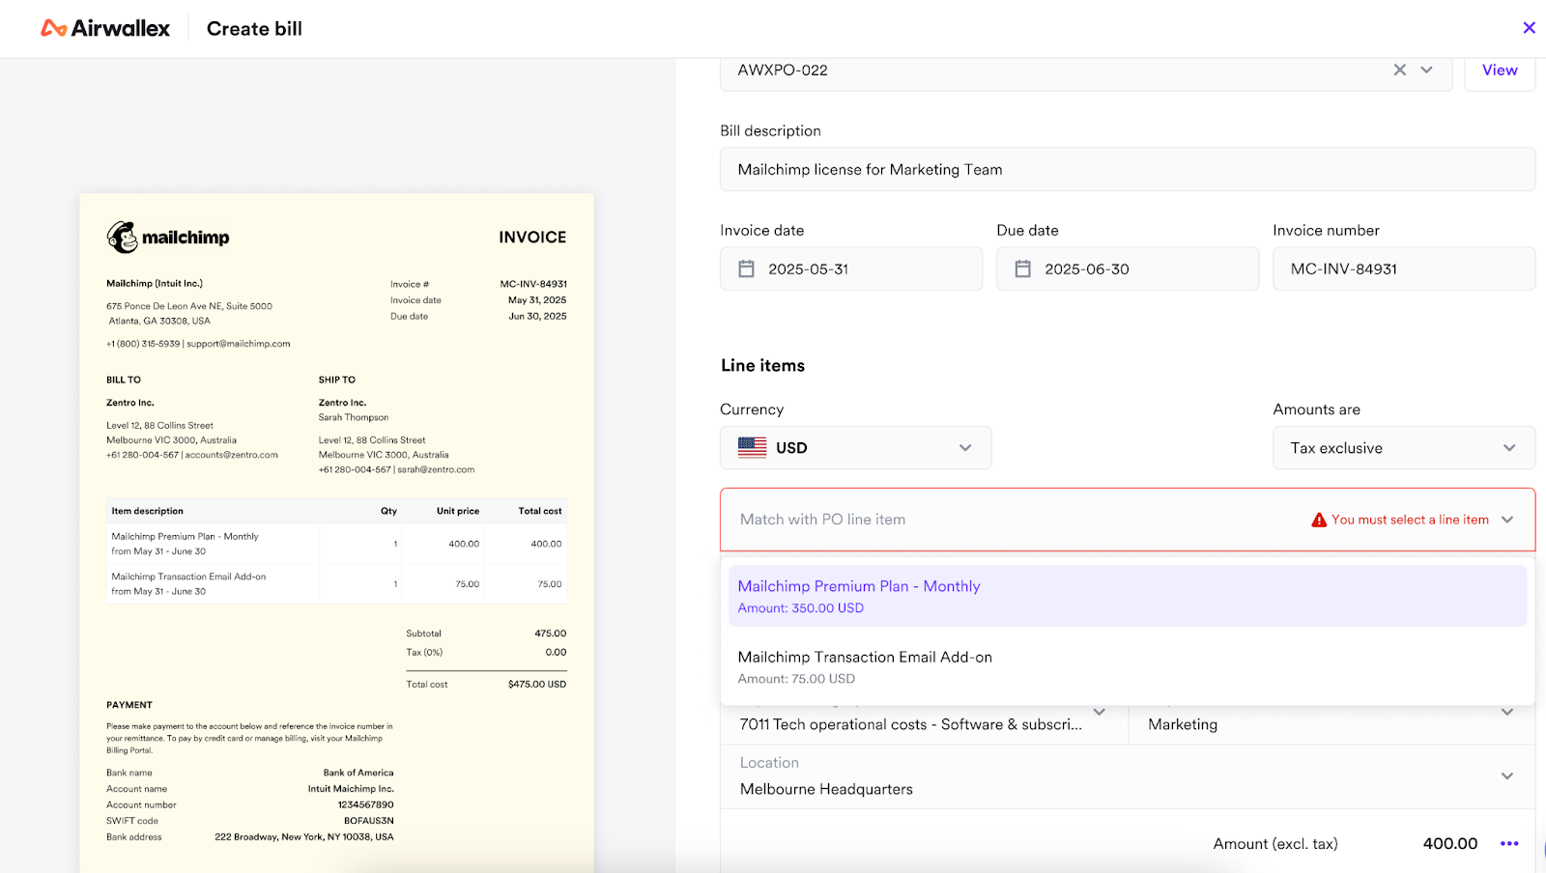Click the View purchase order button

[x=1500, y=70]
